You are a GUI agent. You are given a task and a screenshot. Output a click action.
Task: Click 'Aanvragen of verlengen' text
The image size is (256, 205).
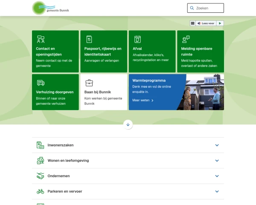102,61
